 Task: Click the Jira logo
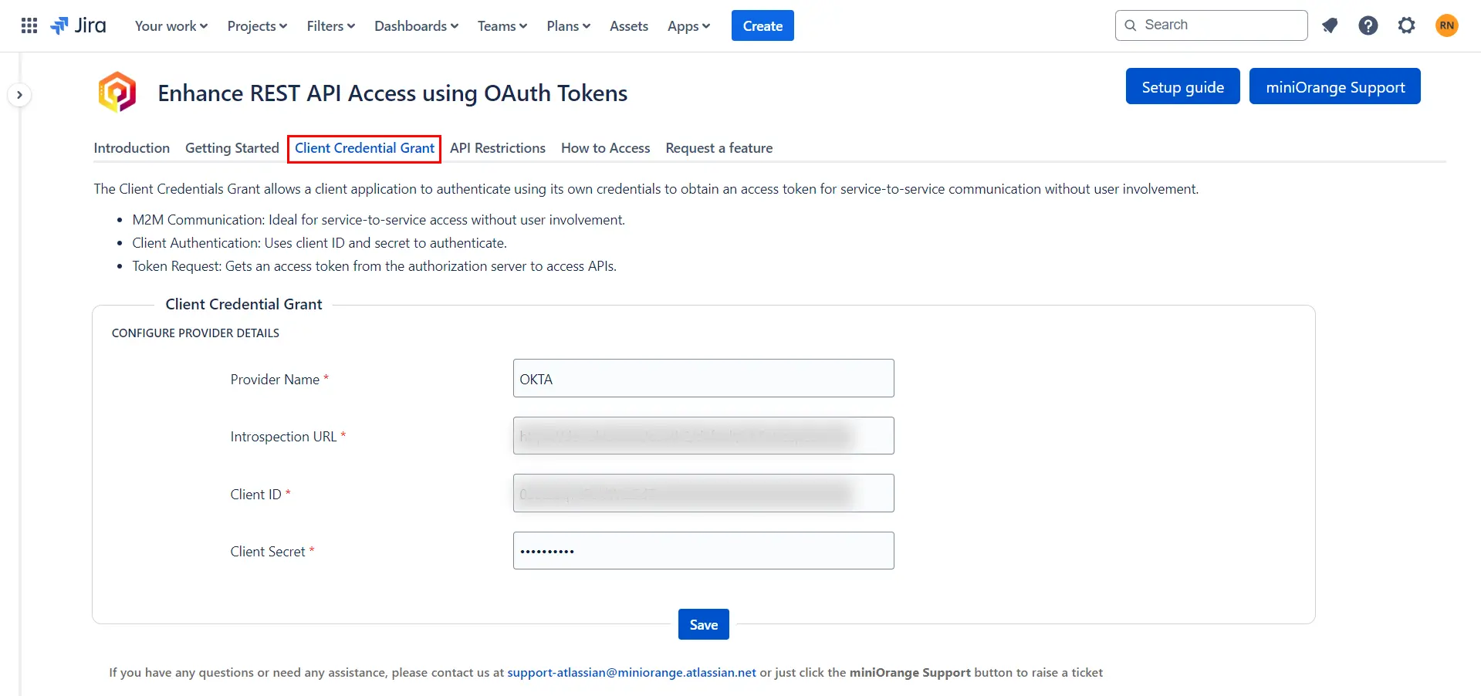point(78,25)
